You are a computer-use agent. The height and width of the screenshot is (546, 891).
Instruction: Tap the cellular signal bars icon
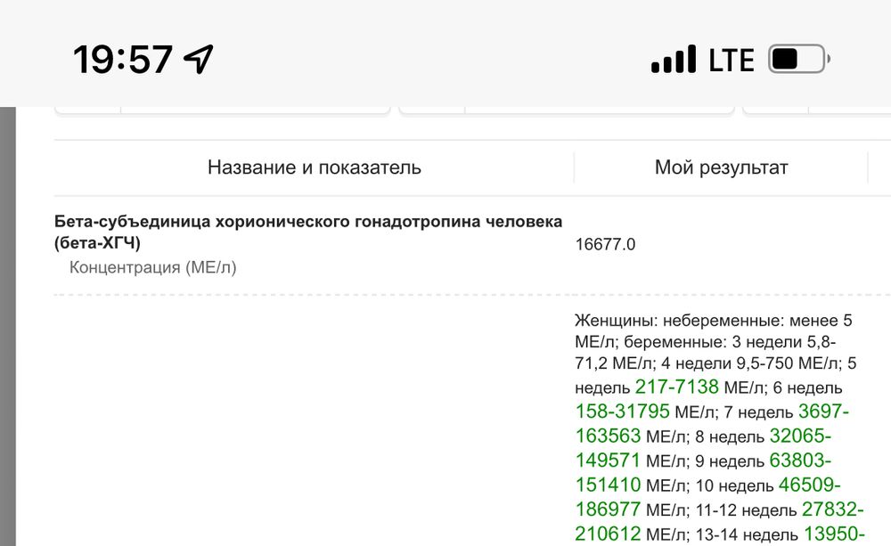(674, 58)
